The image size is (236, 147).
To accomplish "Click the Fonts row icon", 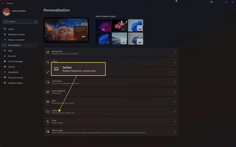I will [x=48, y=122].
